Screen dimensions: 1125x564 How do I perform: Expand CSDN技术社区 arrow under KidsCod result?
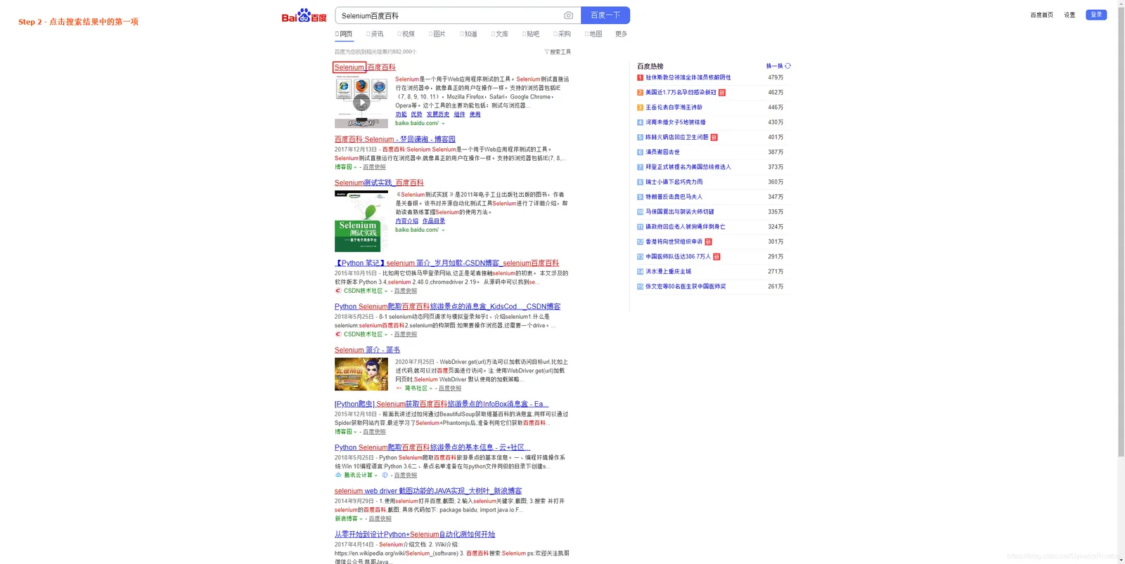[x=386, y=334]
